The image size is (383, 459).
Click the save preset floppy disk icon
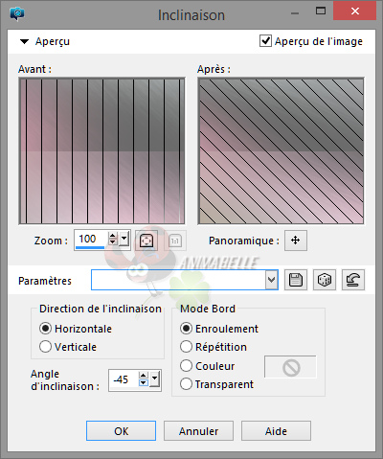296,280
